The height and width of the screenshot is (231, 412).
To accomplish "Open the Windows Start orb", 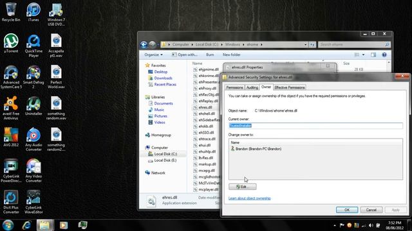I will click(8, 225).
